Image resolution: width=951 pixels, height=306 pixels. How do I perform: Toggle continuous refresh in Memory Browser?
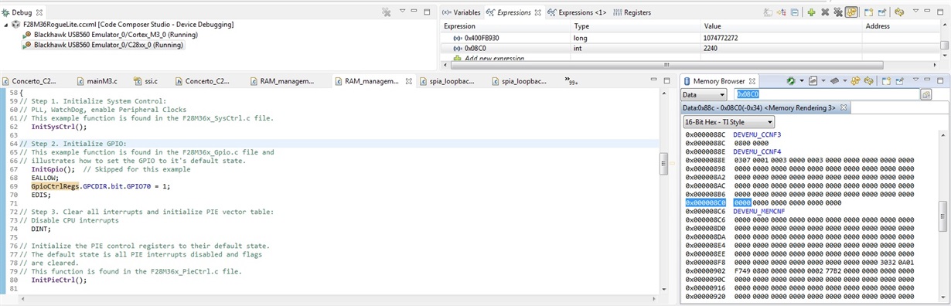tap(855, 80)
